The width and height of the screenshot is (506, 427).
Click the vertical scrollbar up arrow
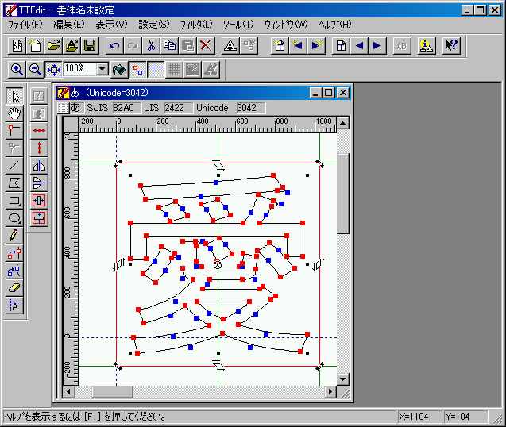(x=342, y=123)
